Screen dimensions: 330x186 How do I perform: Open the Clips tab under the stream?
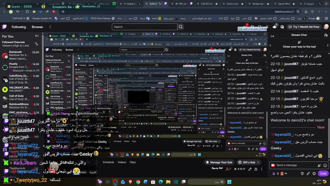click(133, 162)
